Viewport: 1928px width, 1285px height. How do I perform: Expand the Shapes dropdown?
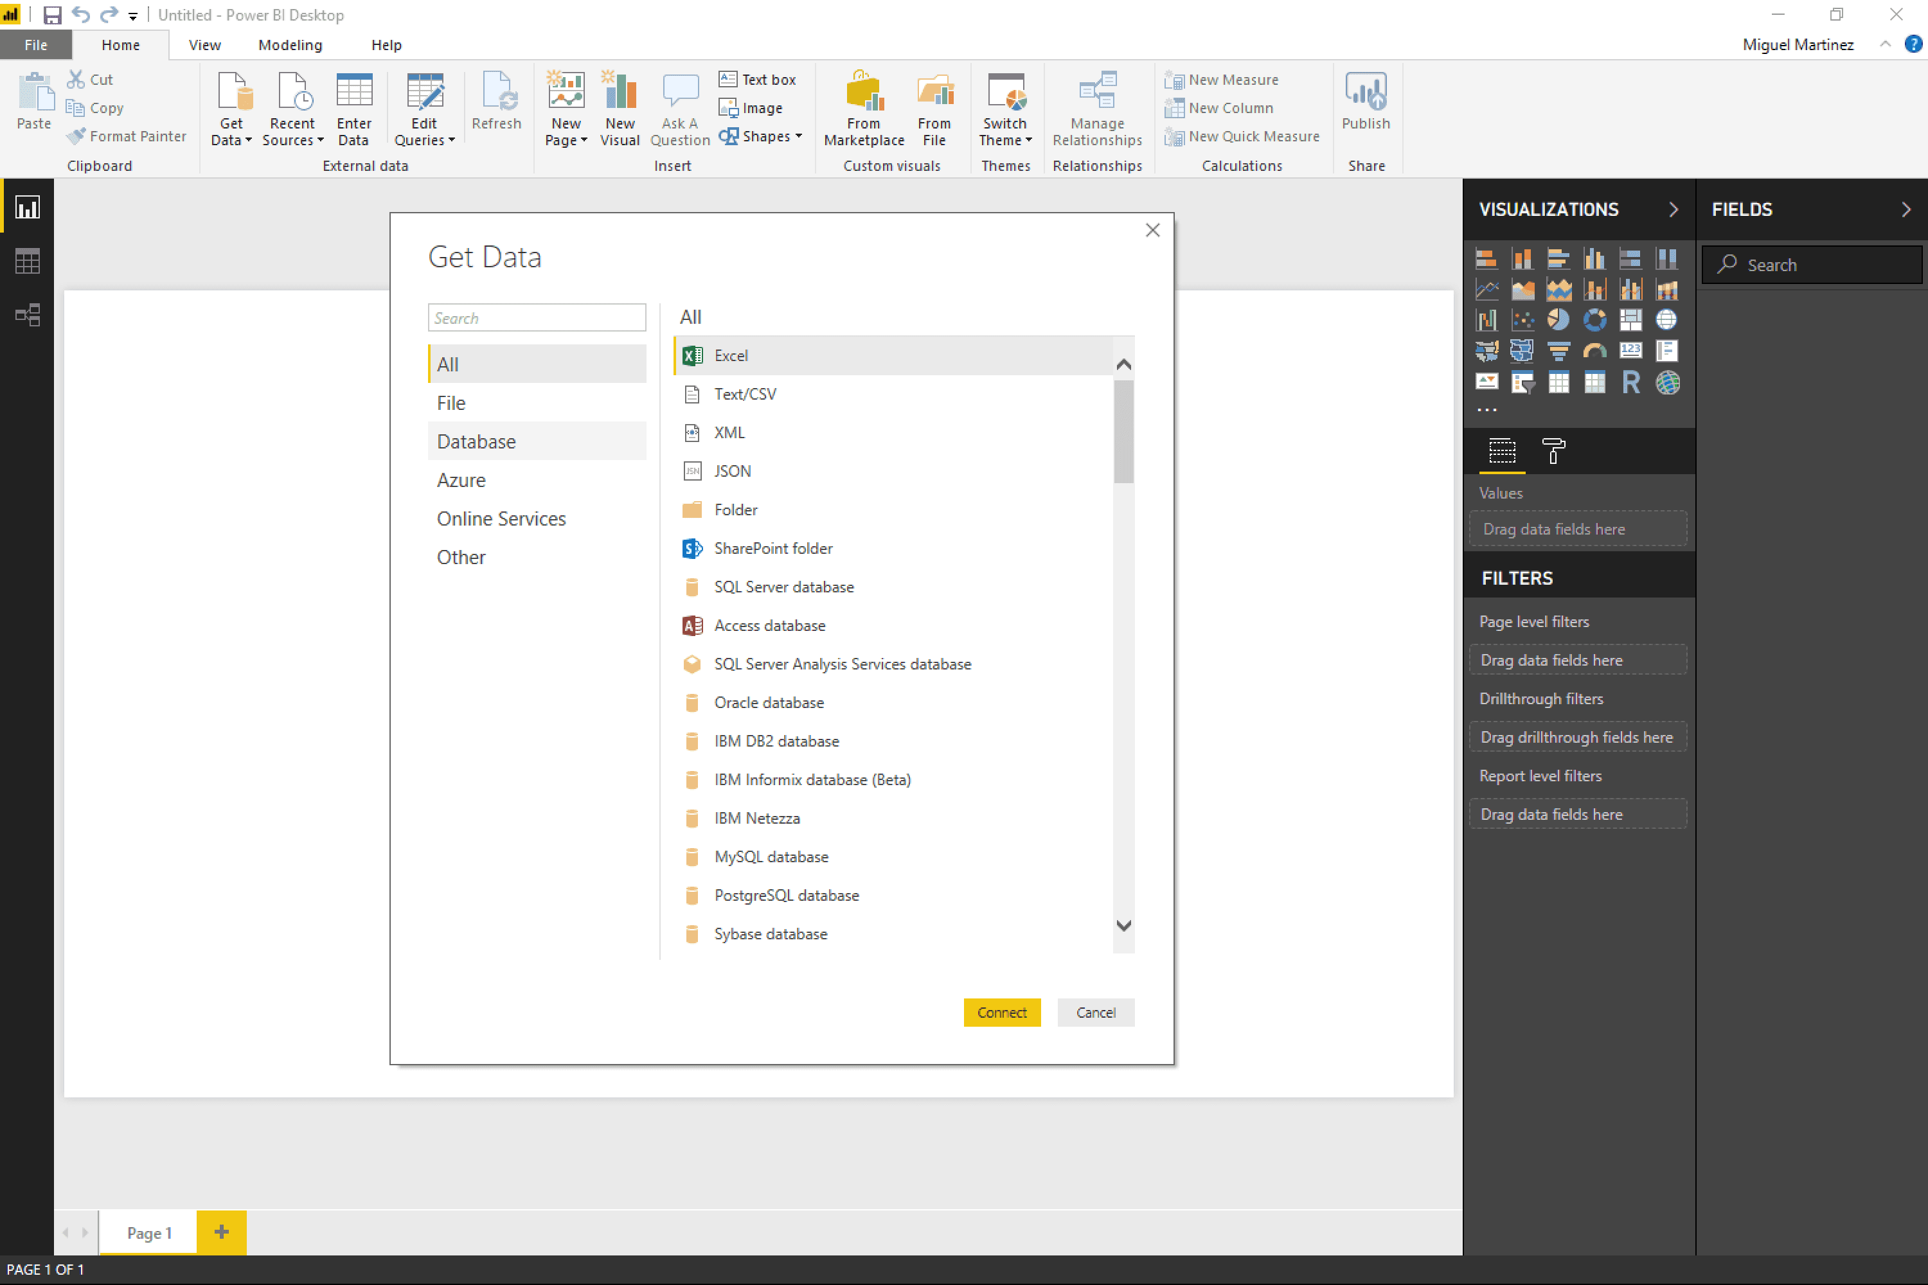762,136
